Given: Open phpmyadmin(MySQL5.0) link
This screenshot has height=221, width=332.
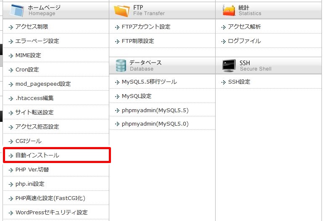Looking at the screenshot, I should coord(155,124).
